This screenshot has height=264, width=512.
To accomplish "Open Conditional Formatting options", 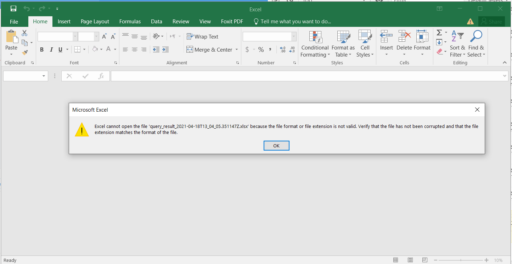I will coord(315,44).
